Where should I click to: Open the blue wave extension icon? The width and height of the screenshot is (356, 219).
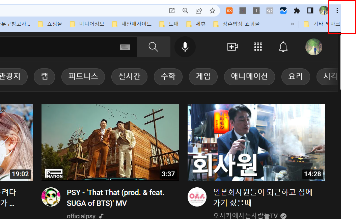(283, 11)
